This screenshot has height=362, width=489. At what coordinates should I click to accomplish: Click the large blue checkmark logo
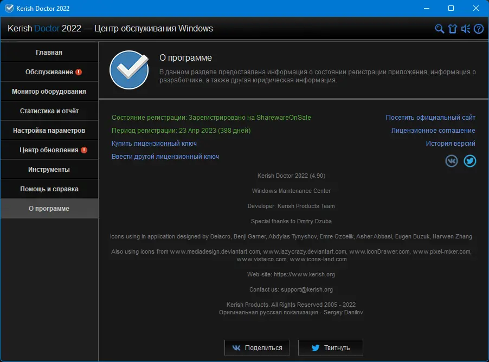(129, 70)
